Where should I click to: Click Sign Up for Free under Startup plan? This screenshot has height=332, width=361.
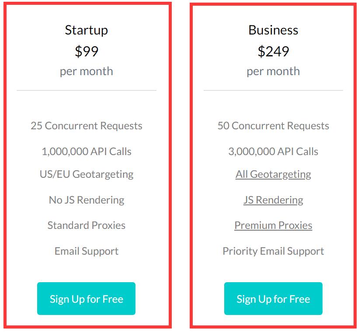(x=86, y=299)
